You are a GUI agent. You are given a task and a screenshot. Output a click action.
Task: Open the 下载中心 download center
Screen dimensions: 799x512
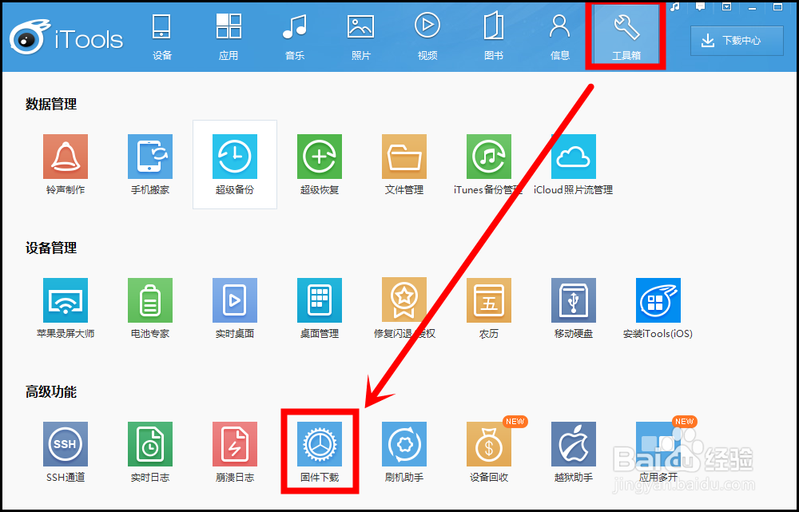[x=737, y=41]
